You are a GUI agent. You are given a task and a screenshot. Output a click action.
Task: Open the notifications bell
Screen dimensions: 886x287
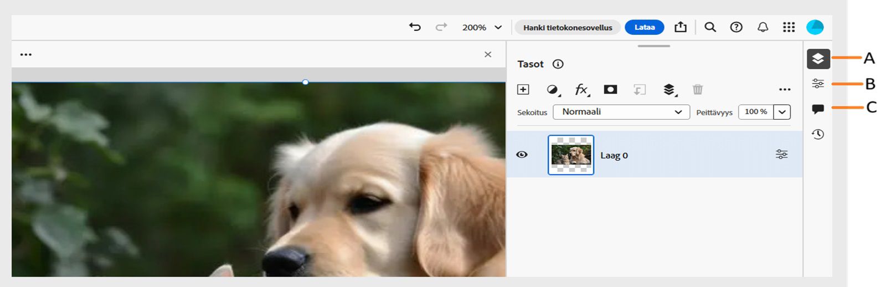pos(763,27)
